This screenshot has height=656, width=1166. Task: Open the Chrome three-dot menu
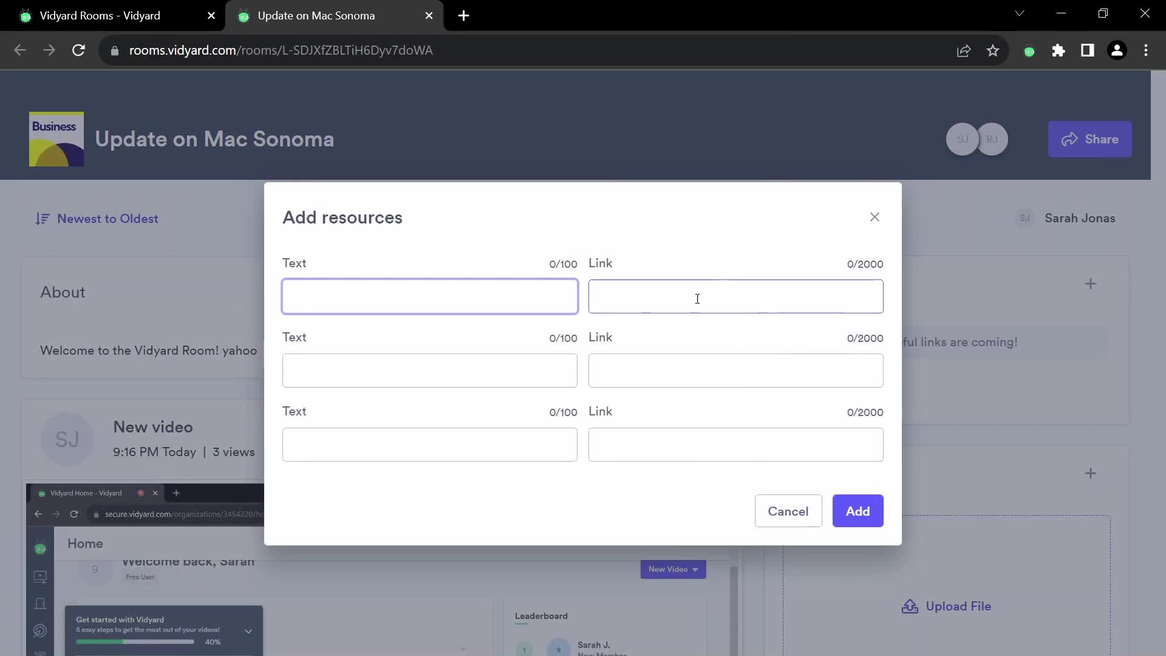click(1146, 51)
